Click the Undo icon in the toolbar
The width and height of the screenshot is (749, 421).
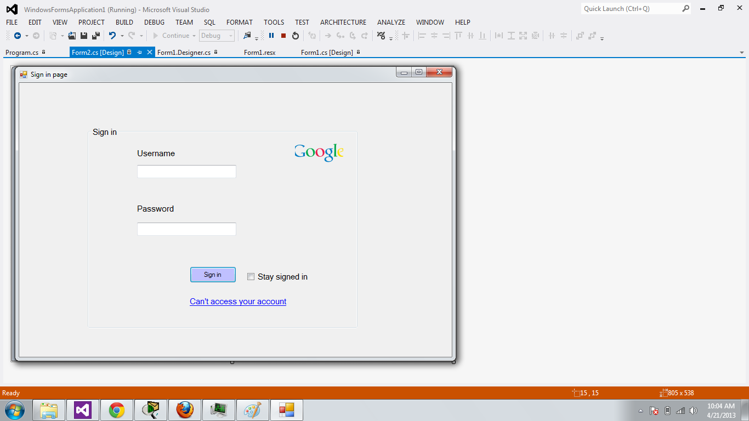(112, 35)
